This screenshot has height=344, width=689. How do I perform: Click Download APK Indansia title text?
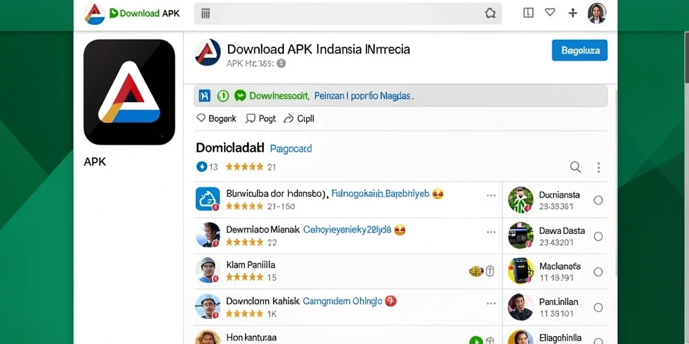tap(318, 48)
